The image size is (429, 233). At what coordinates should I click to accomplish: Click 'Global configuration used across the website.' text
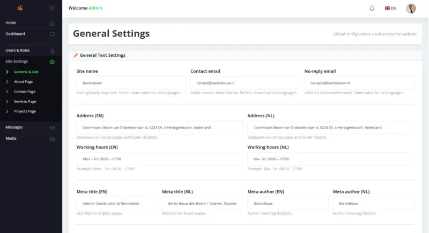click(x=375, y=34)
